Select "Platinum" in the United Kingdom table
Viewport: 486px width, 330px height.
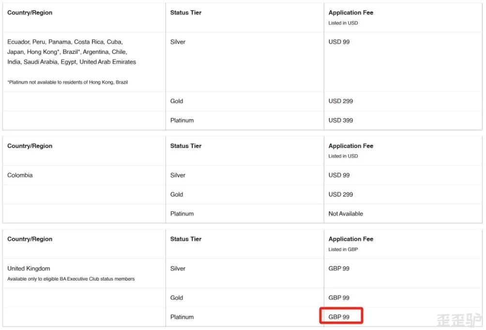click(182, 316)
